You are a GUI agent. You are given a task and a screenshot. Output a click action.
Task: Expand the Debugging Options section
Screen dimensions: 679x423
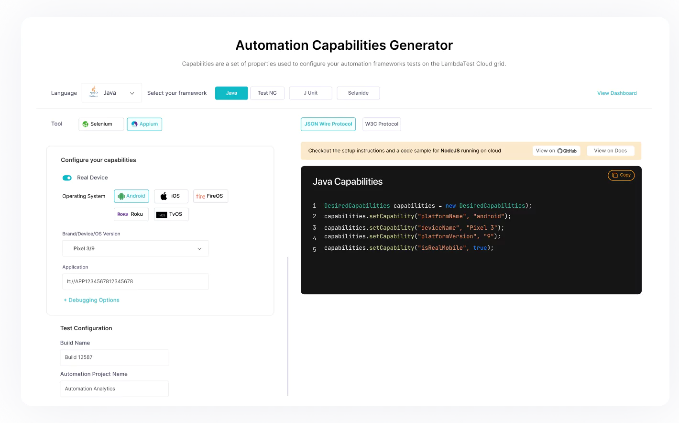(x=91, y=300)
